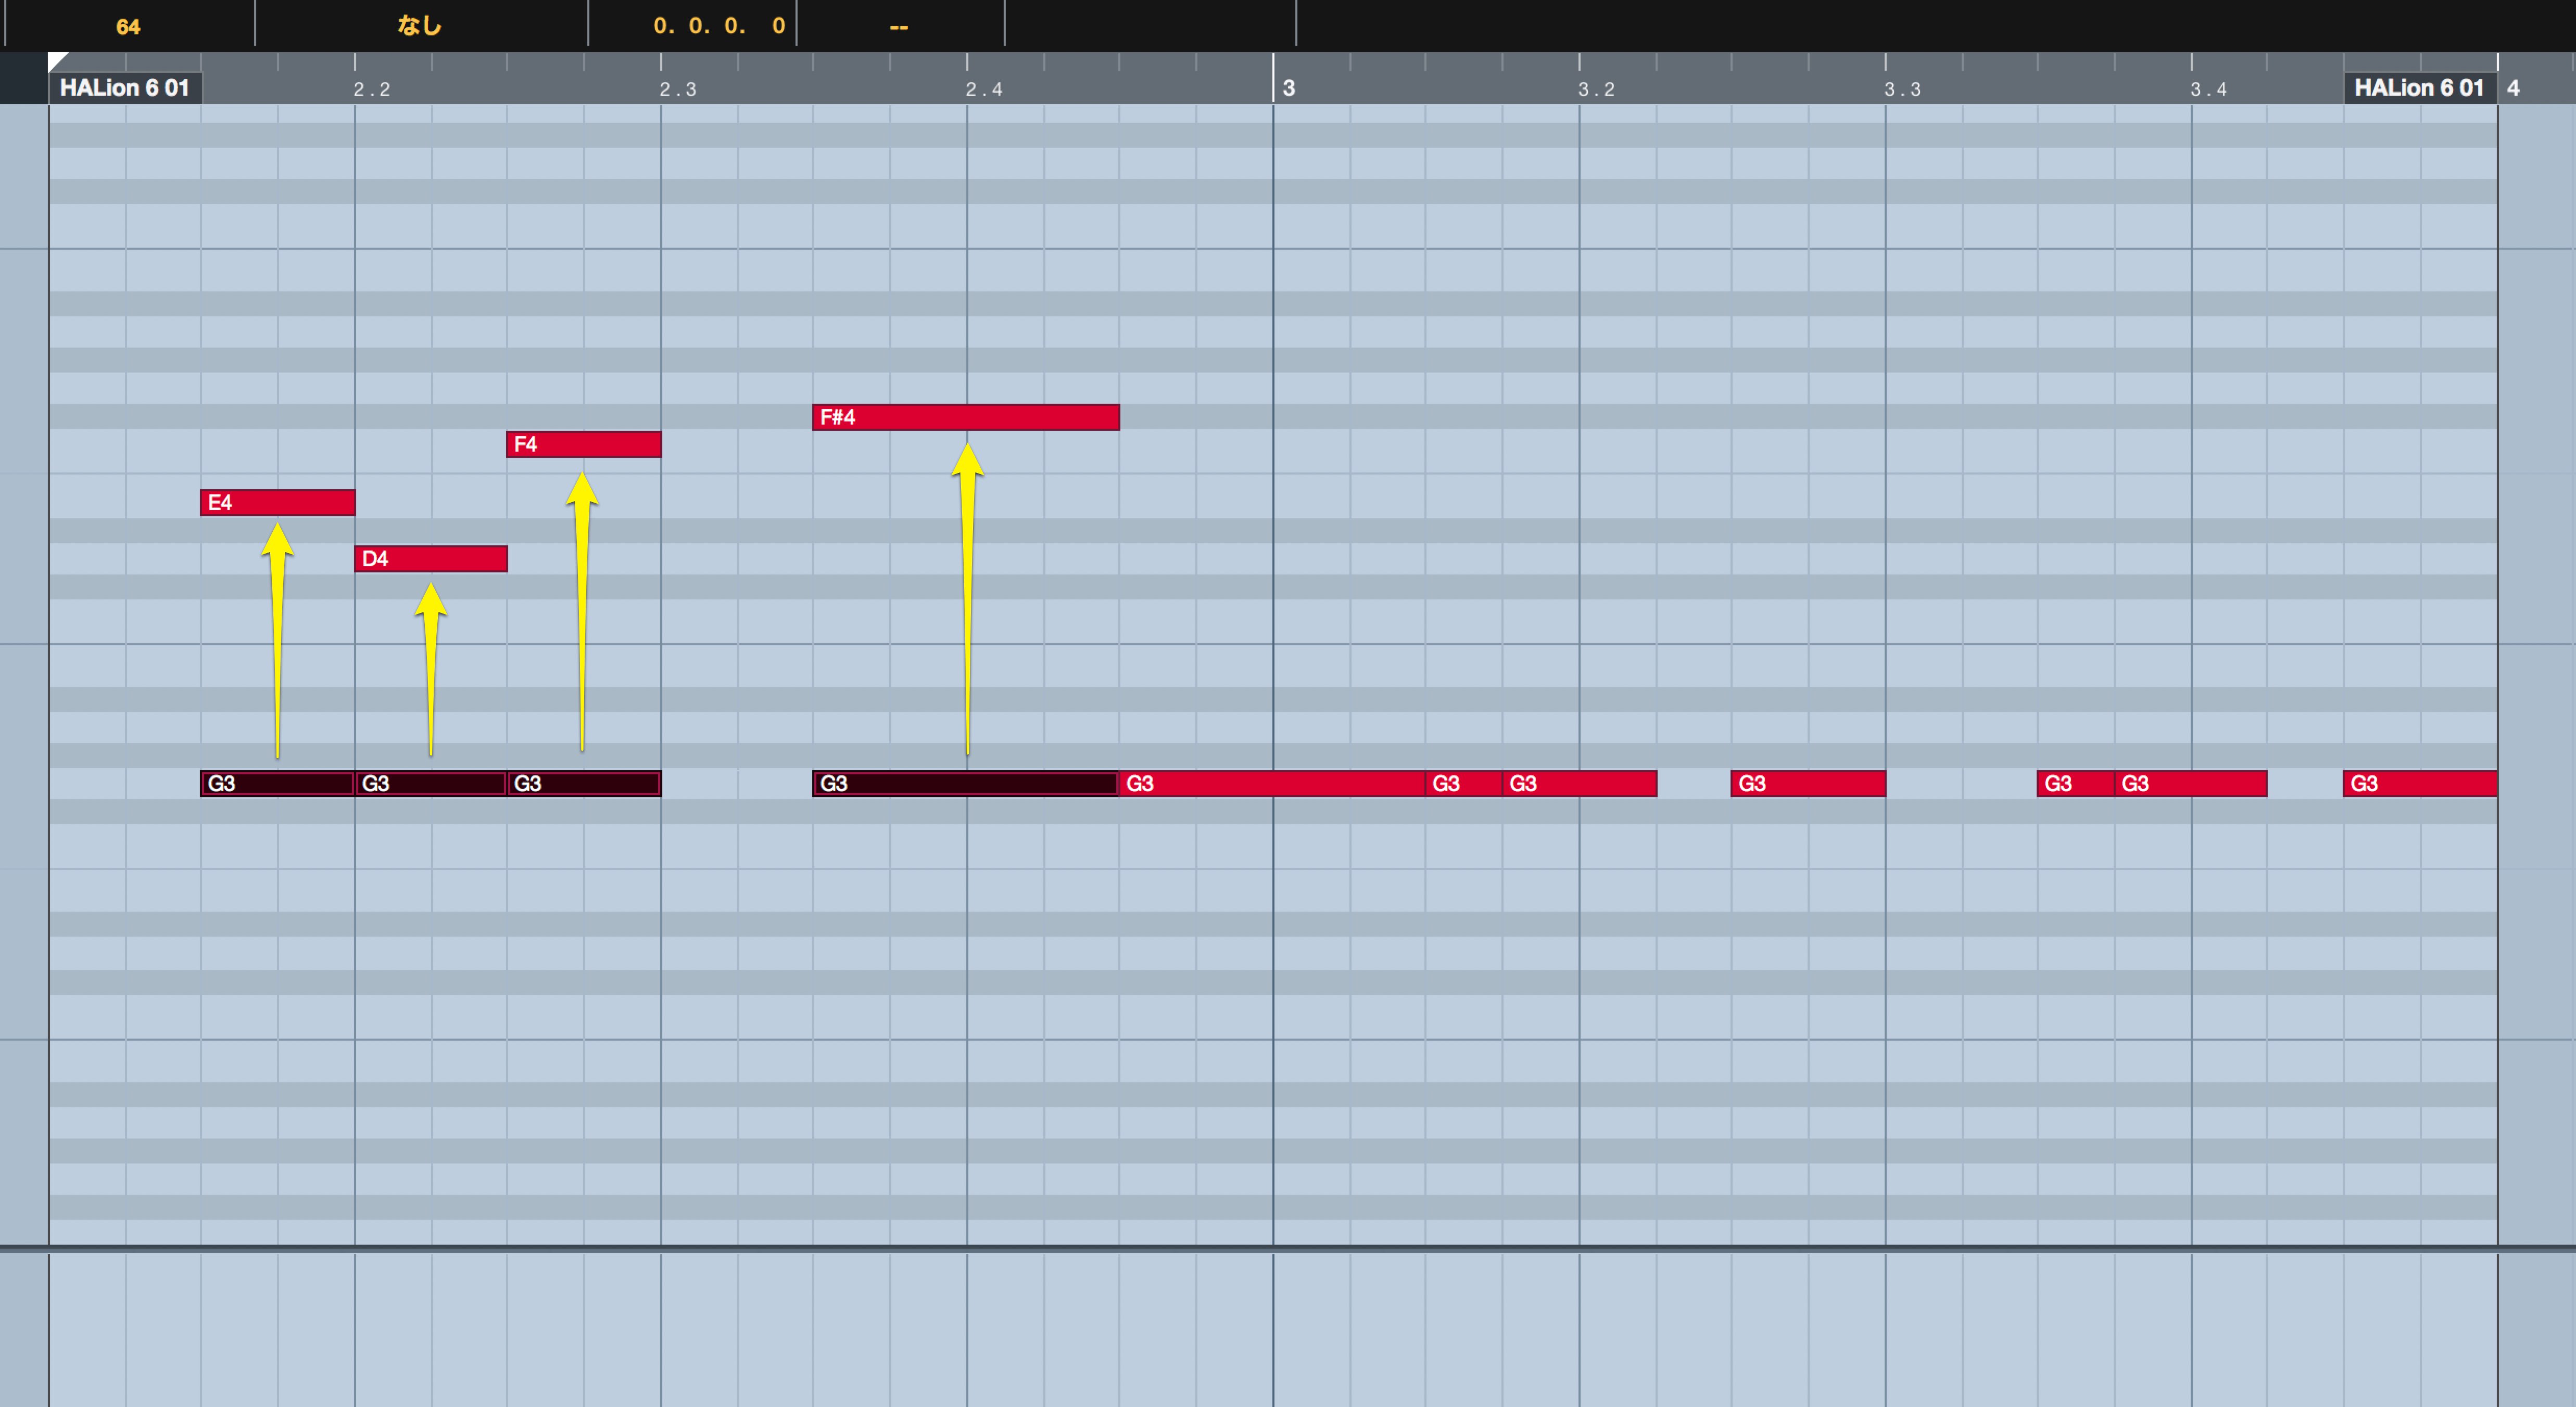Select the last G3 note ending at bar 4

2420,784
